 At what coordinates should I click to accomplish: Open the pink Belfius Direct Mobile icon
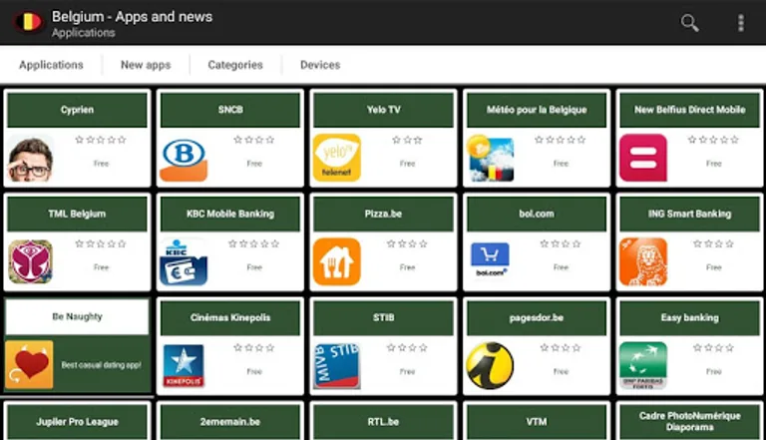pyautogui.click(x=643, y=158)
